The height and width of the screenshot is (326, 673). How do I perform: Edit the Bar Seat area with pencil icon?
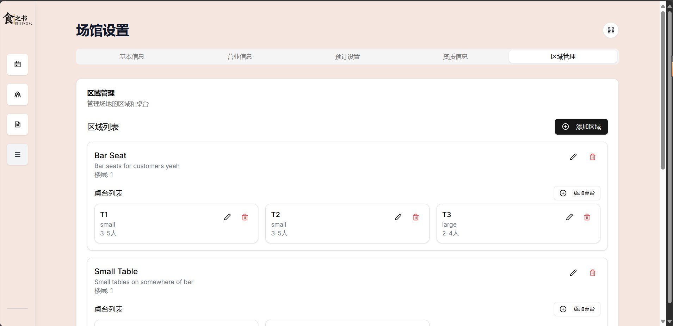click(573, 157)
